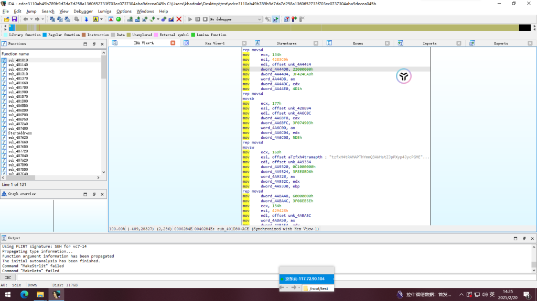
Task: Click the Regular function legend color swatch
Action: click(x=45, y=35)
